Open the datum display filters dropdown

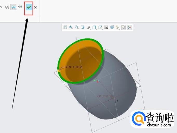pos(118,27)
